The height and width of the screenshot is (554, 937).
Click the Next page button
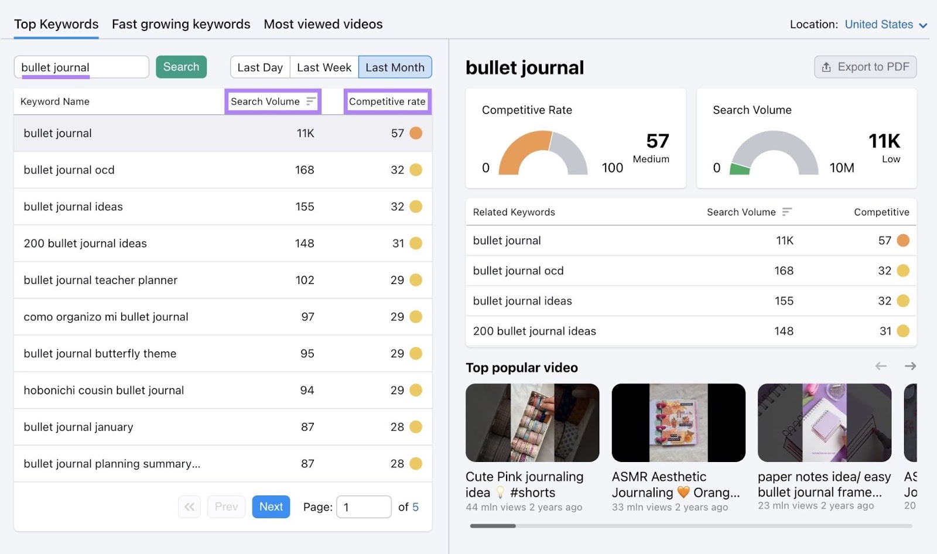[271, 507]
